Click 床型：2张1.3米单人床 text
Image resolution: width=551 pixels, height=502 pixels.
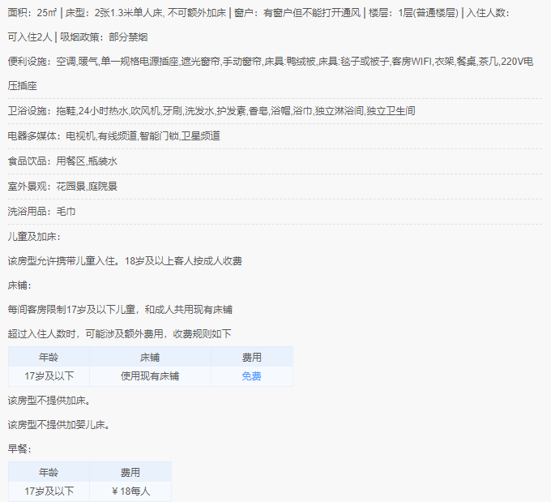114,13
